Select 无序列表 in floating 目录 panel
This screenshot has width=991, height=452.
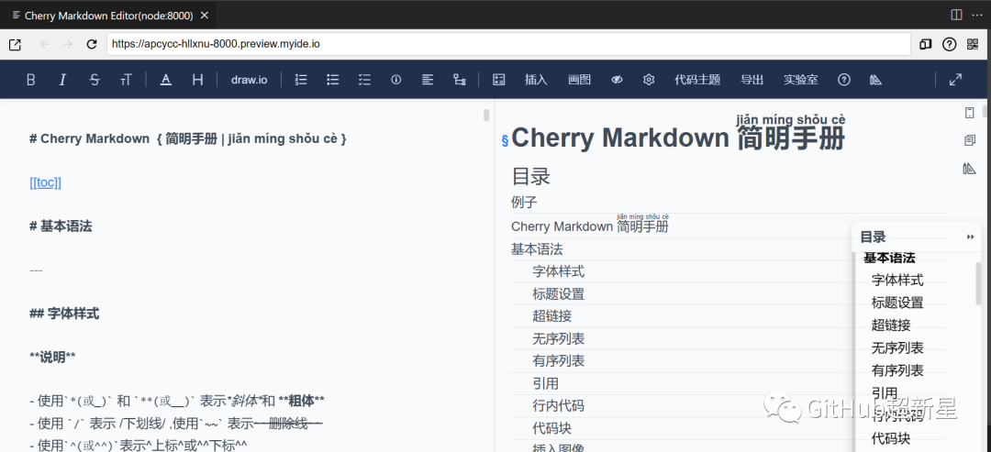click(x=897, y=347)
